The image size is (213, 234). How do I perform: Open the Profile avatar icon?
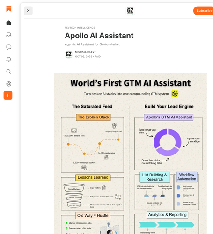[x=9, y=84]
